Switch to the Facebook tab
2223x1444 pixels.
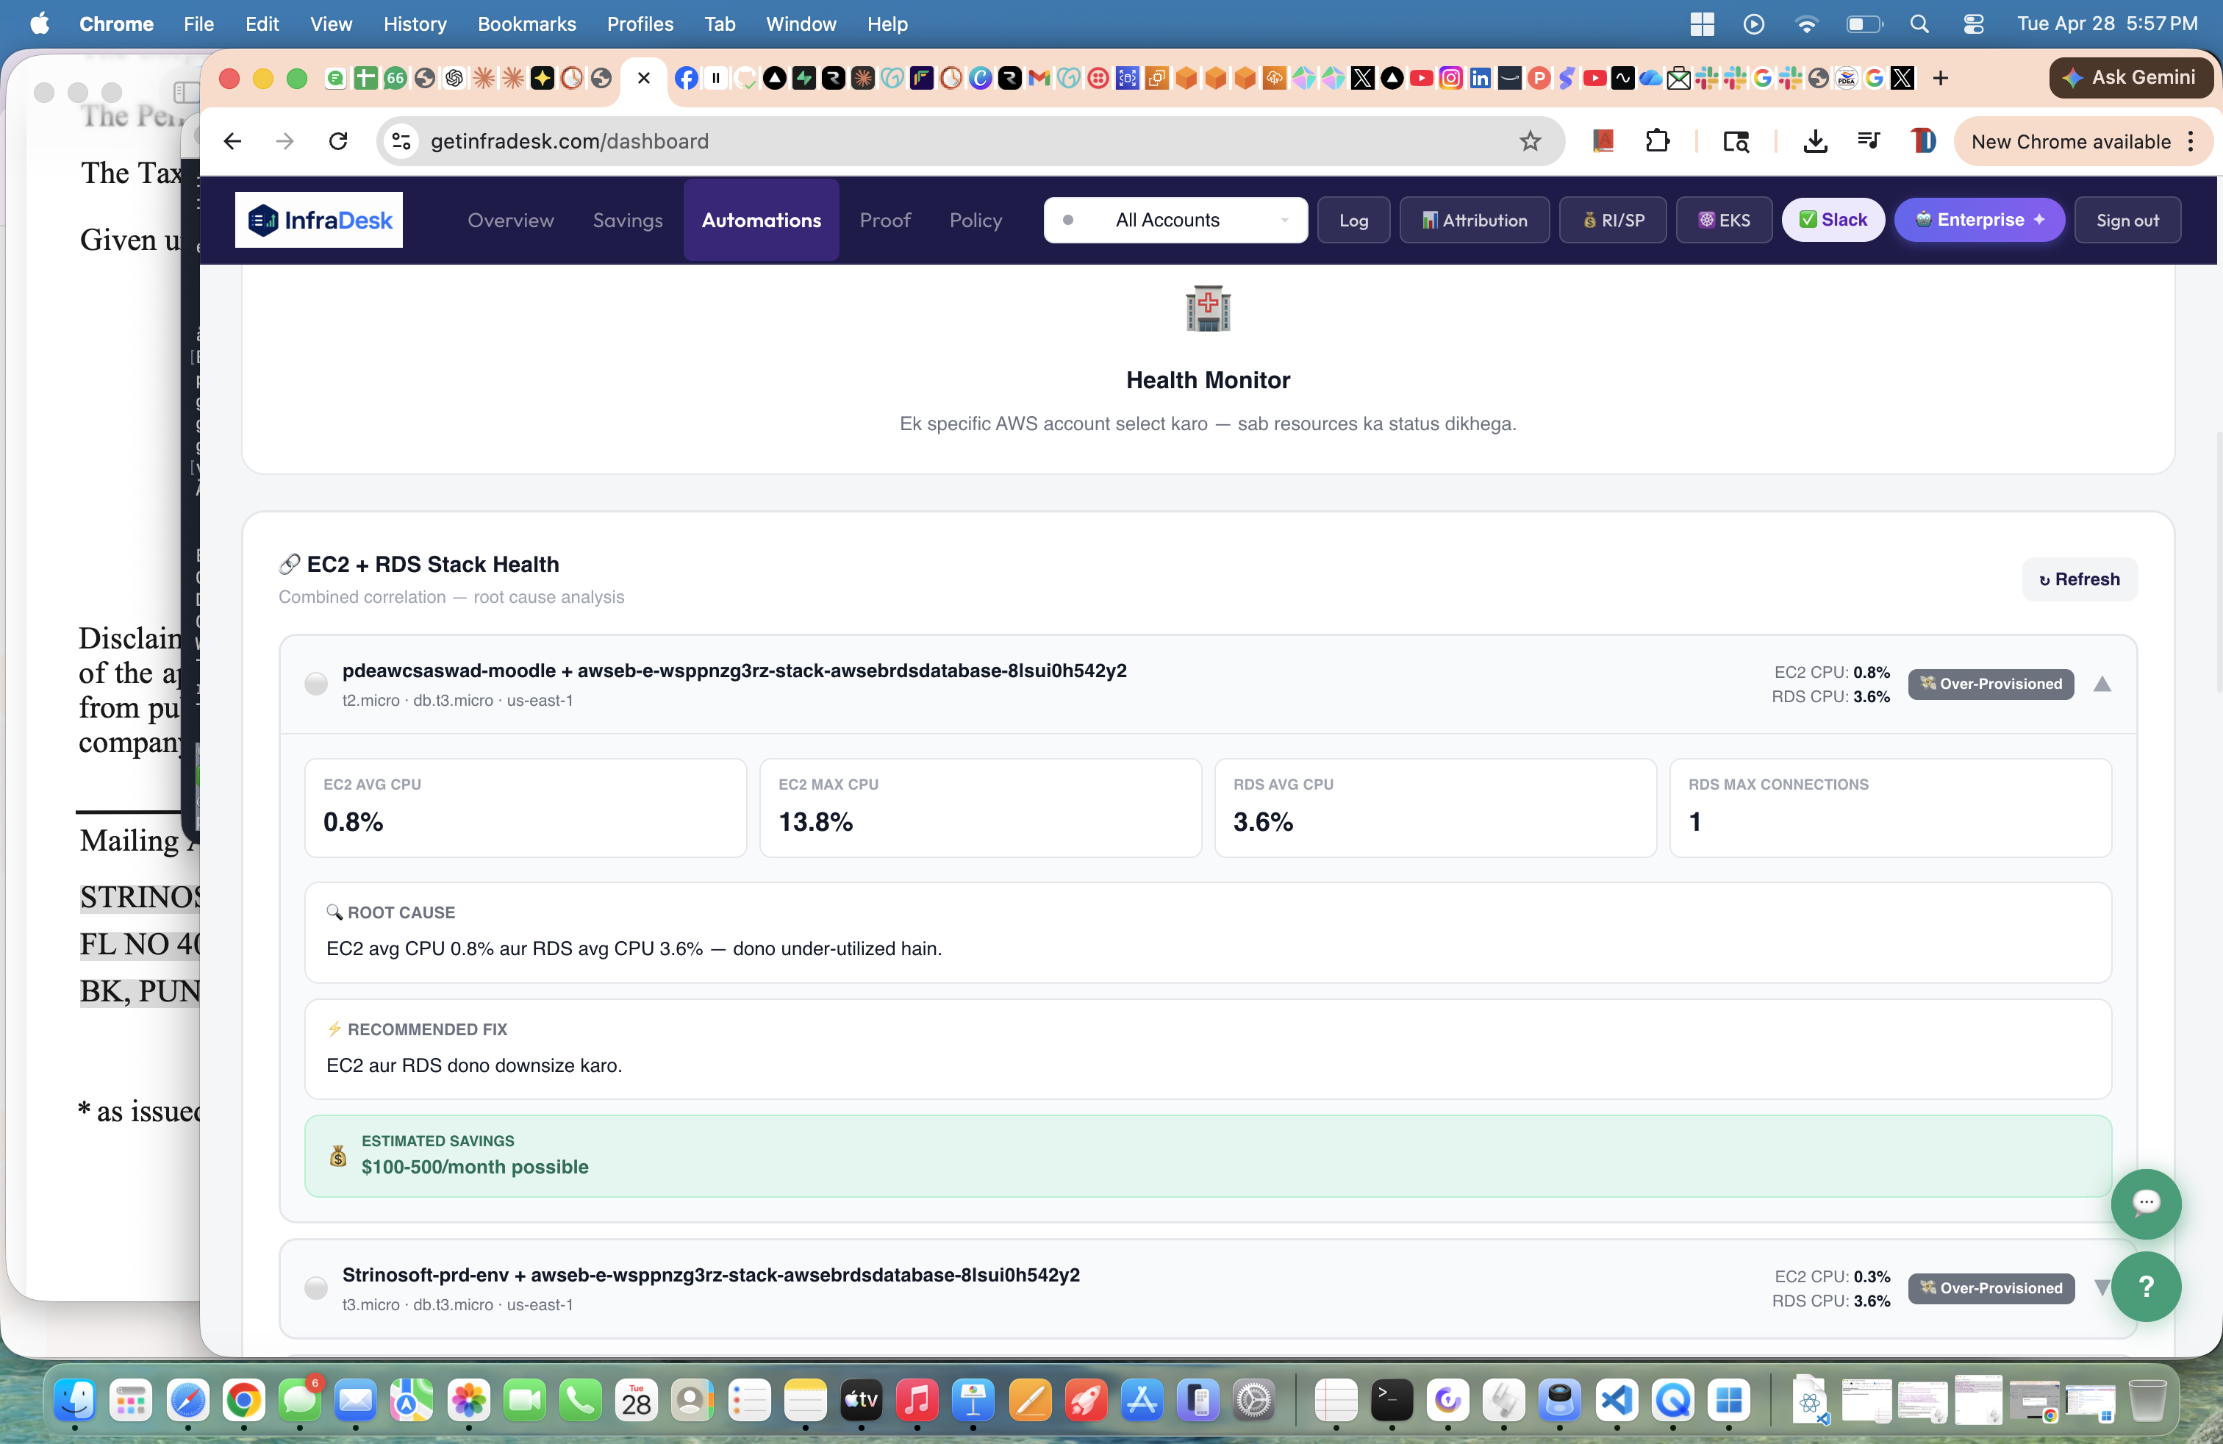point(686,79)
